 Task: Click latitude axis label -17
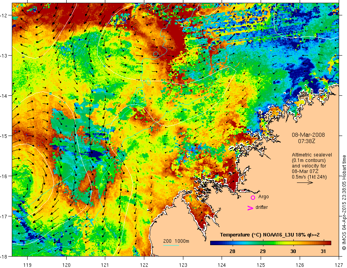click(x=4, y=216)
